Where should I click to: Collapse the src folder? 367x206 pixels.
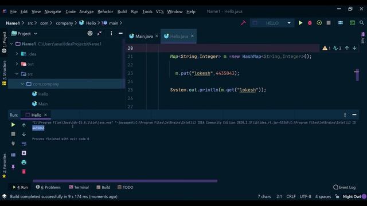coord(17,74)
